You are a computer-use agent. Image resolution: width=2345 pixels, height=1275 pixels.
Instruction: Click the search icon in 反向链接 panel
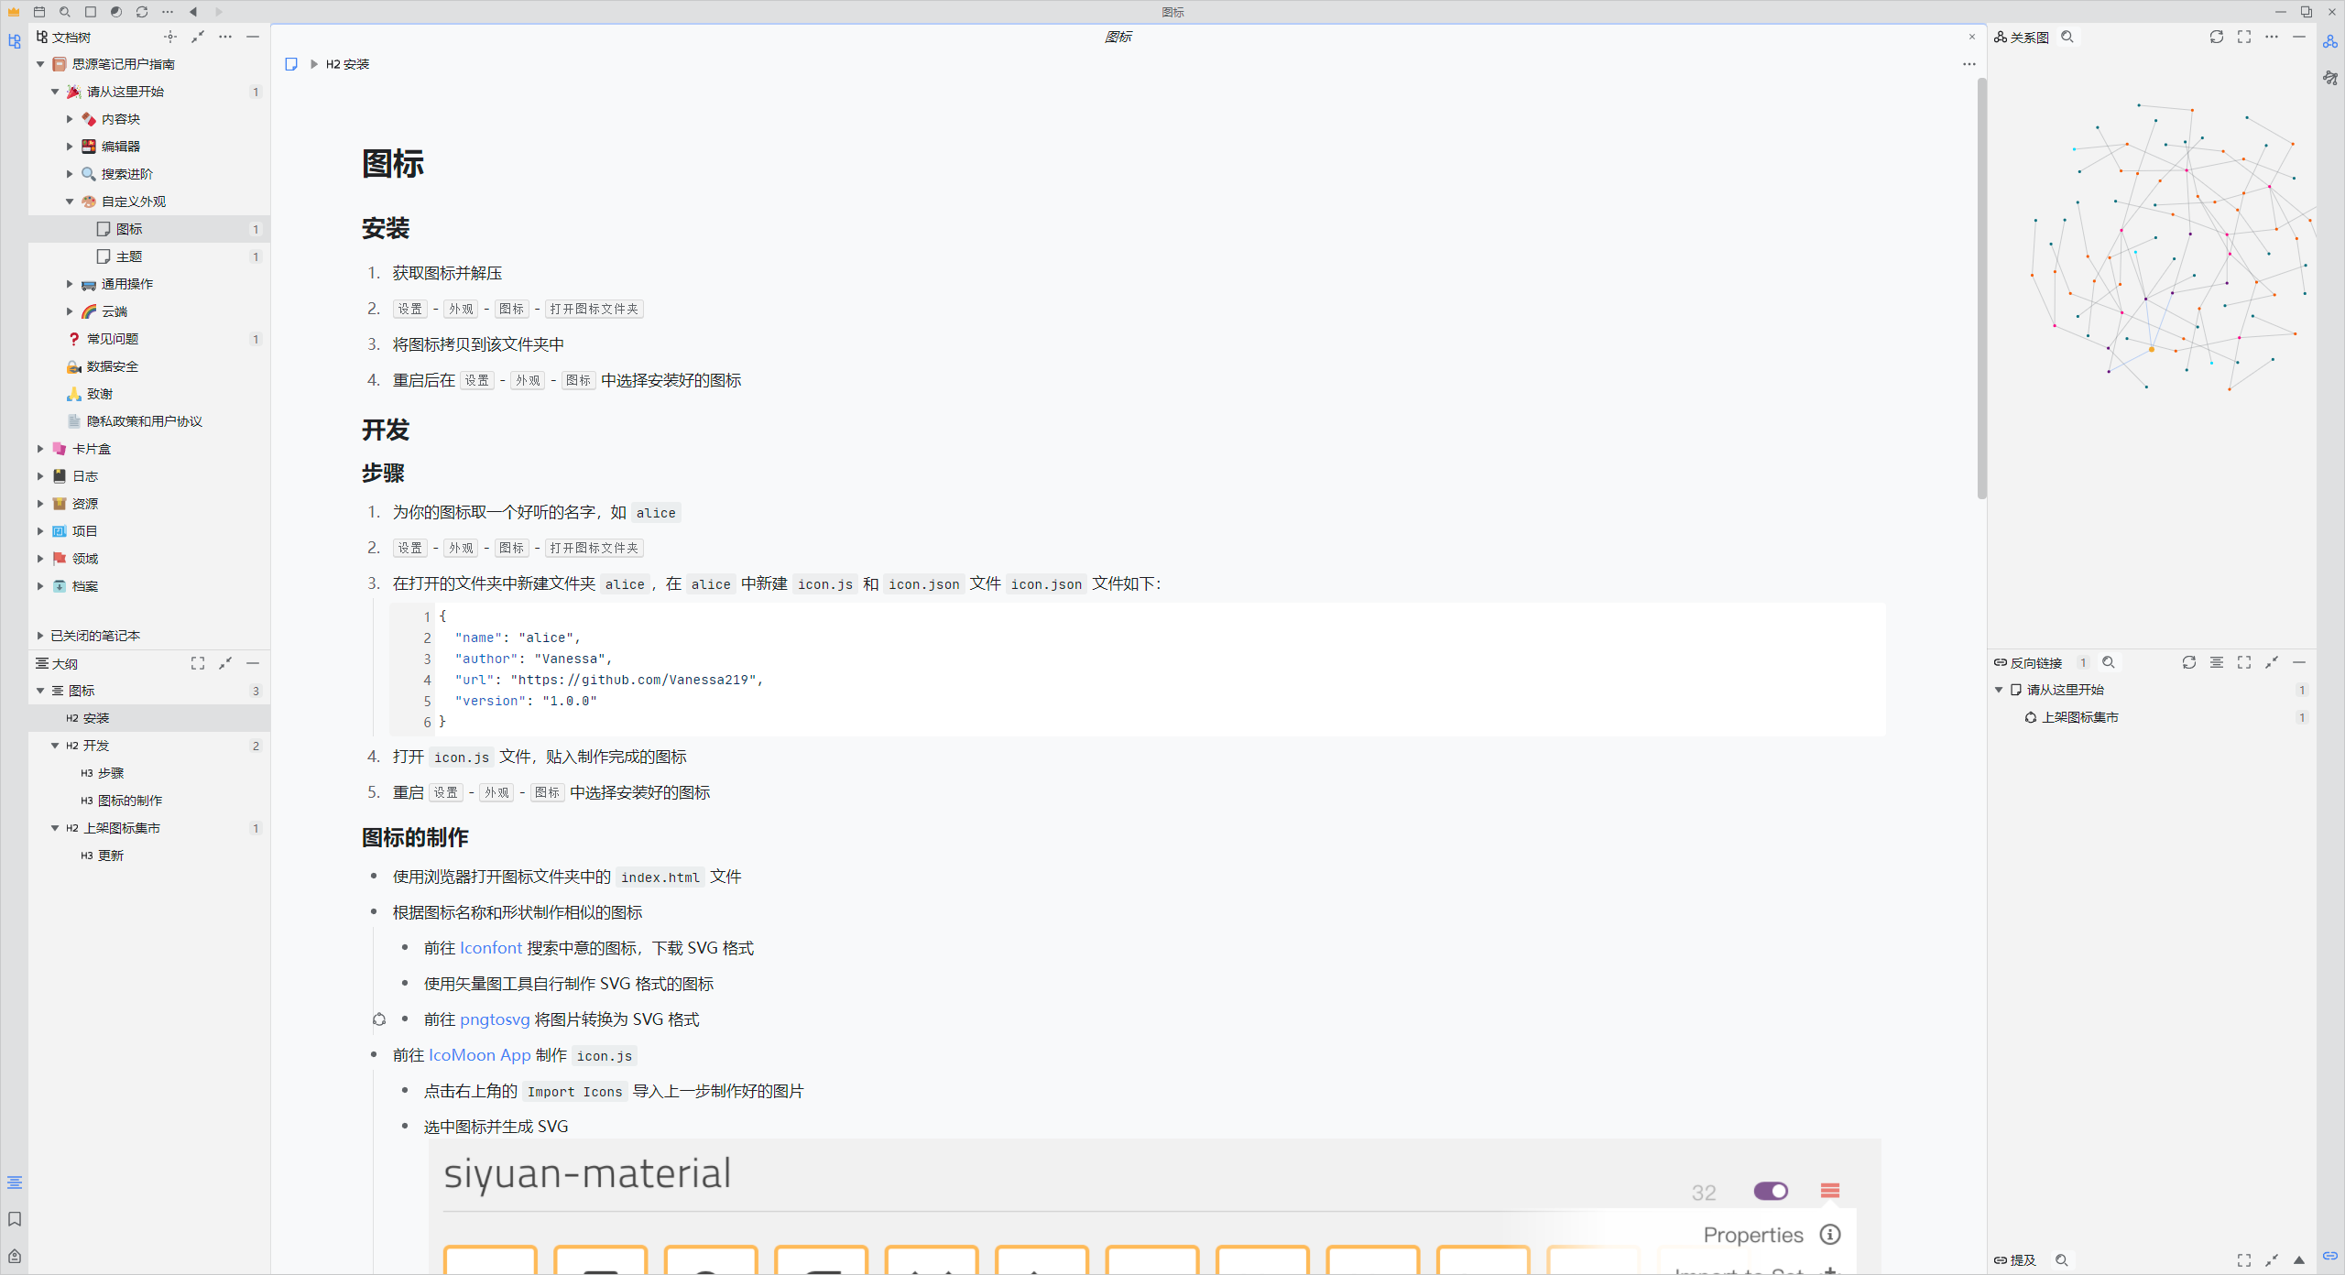(2109, 662)
